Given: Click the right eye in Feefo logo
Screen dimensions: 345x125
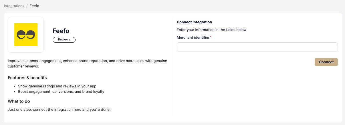Looking at the screenshot, I should pyautogui.click(x=31, y=35).
